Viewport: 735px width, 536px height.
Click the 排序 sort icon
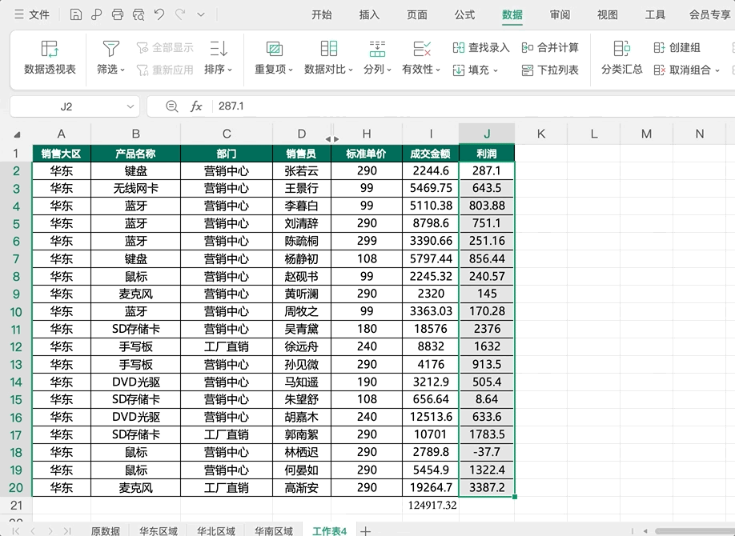point(219,49)
